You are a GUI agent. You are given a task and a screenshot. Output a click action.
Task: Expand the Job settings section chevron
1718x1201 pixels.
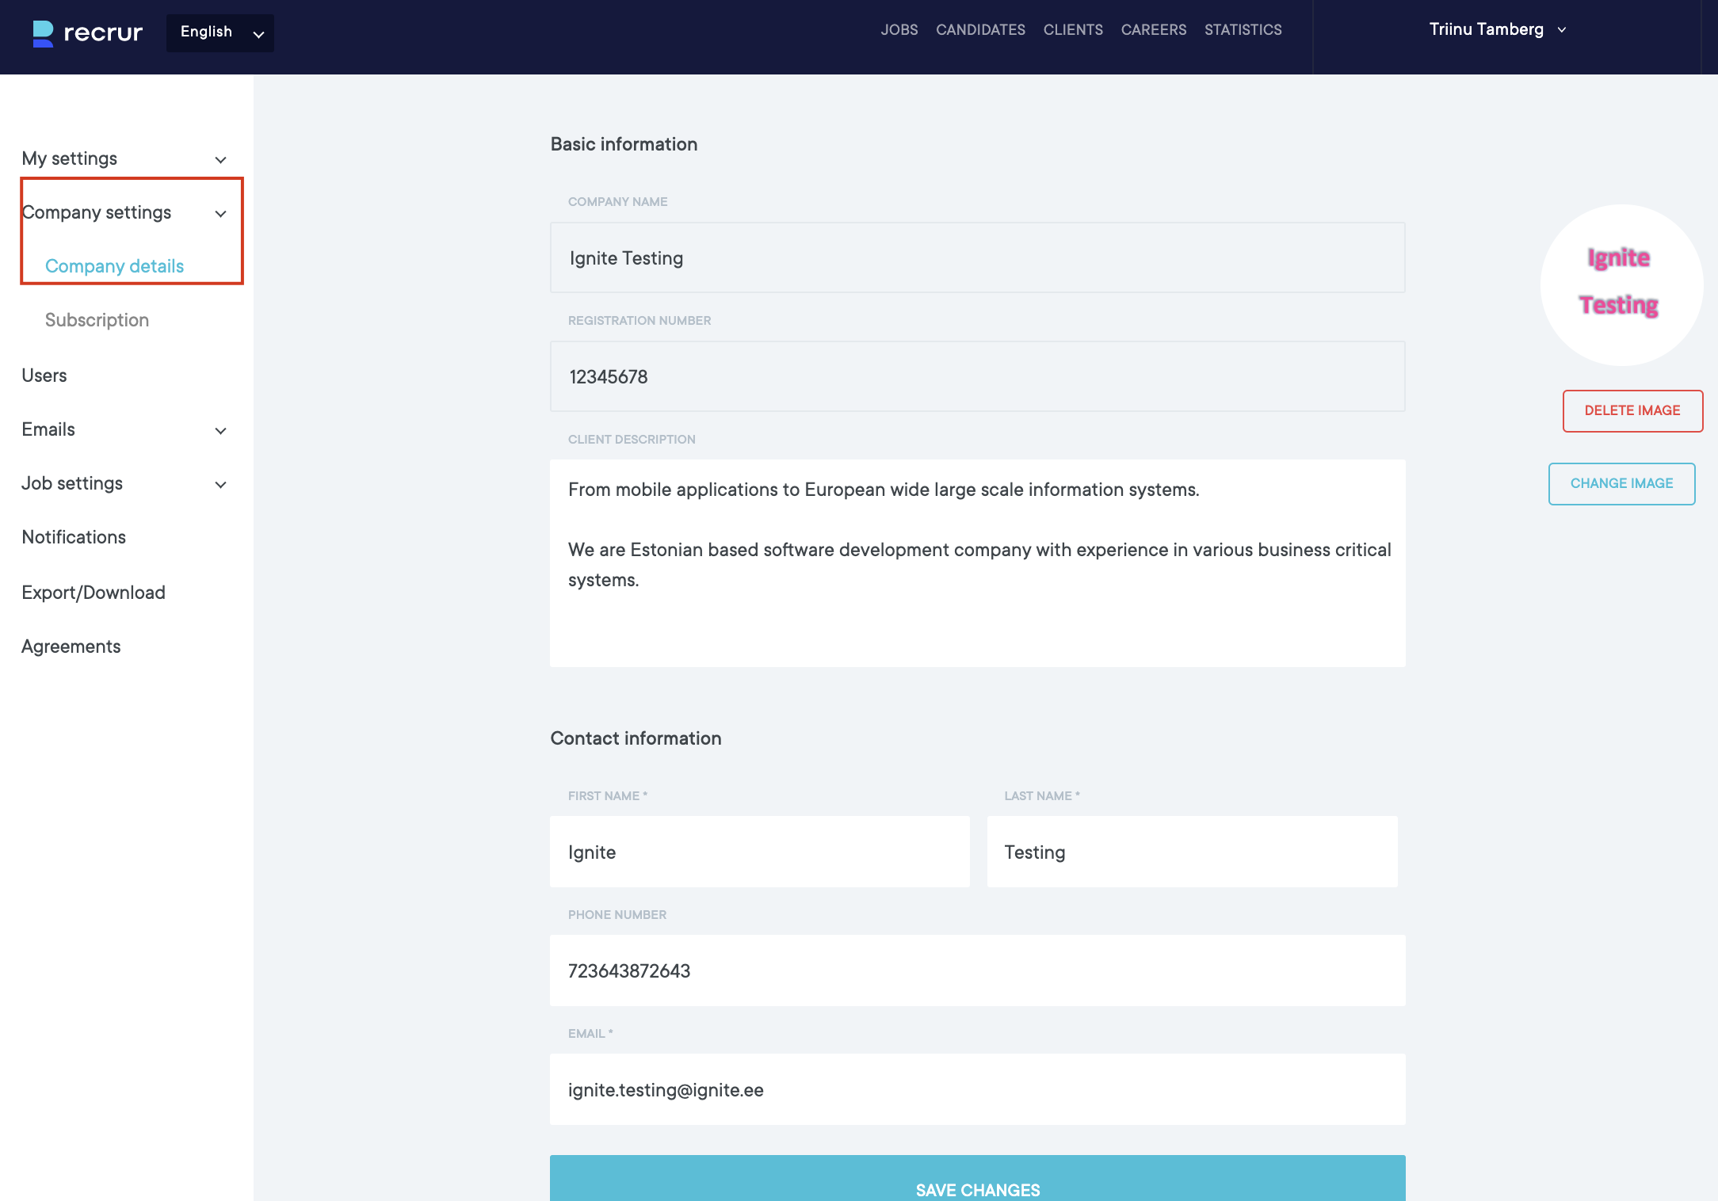(220, 484)
